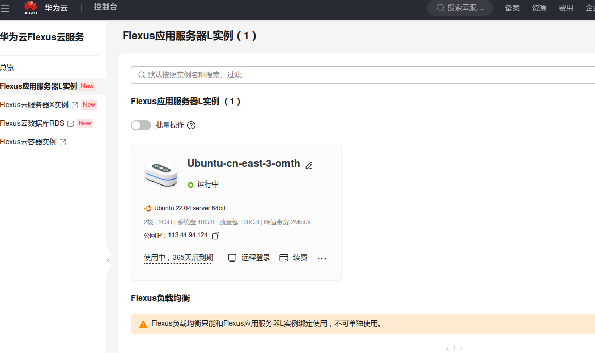Click the server instance device image
Screen dimensions: 595x353
coord(161,174)
